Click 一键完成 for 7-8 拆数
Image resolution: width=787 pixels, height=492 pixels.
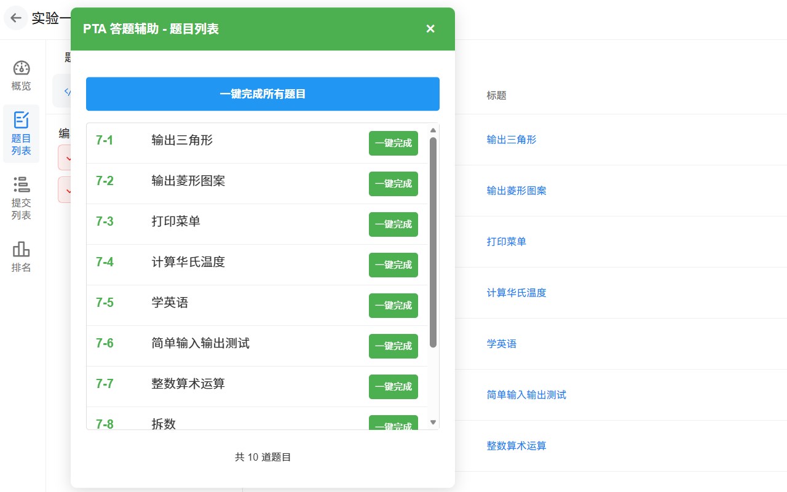click(x=393, y=423)
